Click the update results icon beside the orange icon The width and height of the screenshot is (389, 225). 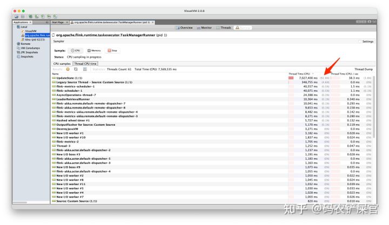pos(76,69)
